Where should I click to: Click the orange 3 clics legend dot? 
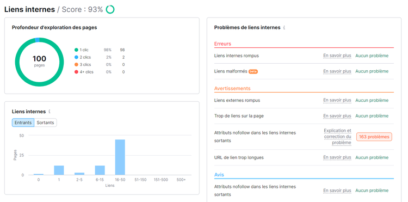pos(76,65)
